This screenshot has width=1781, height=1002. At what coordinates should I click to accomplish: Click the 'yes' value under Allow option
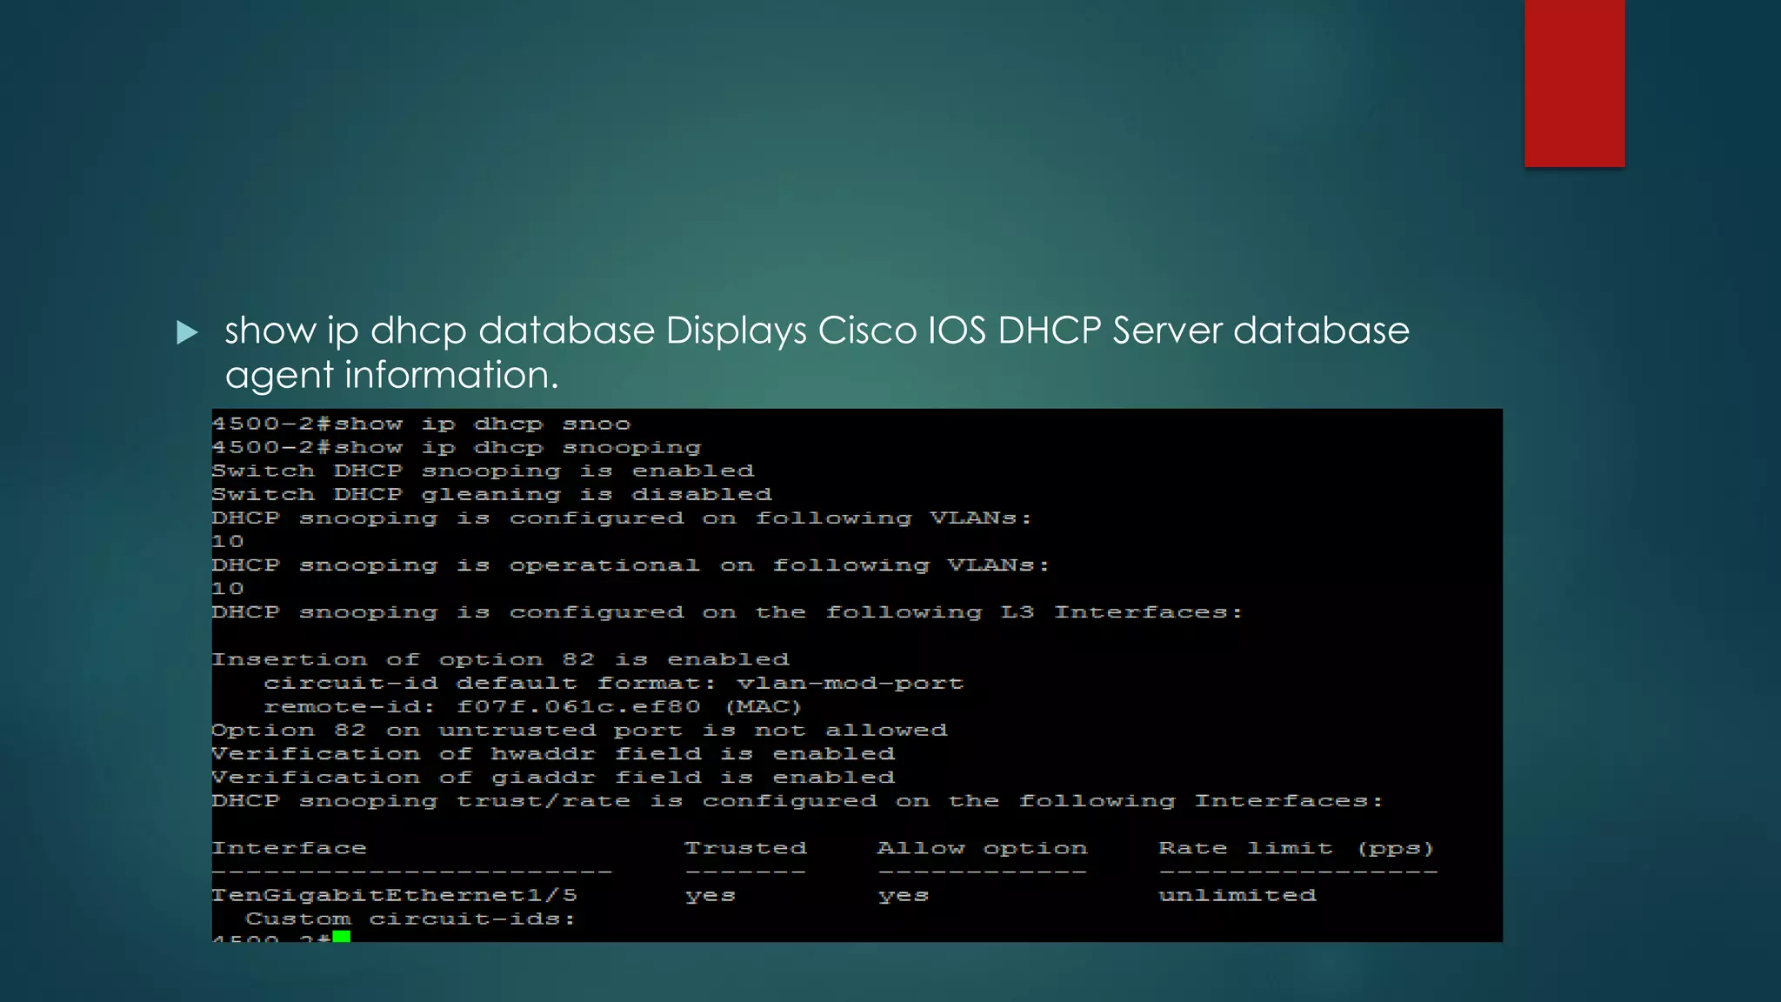click(903, 896)
